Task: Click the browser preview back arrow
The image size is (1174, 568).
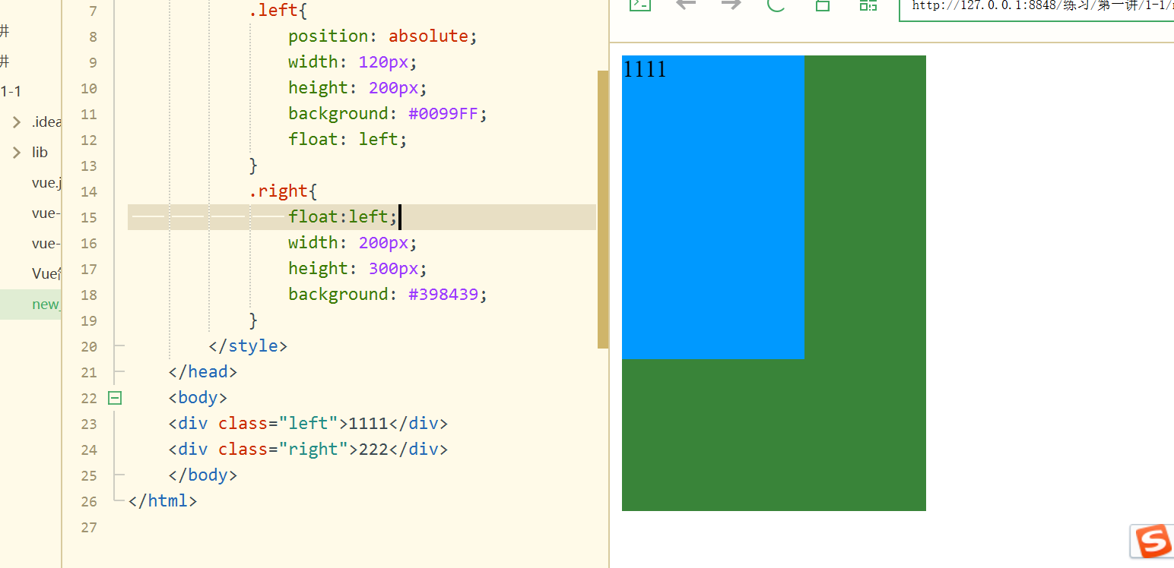Action: 686,5
